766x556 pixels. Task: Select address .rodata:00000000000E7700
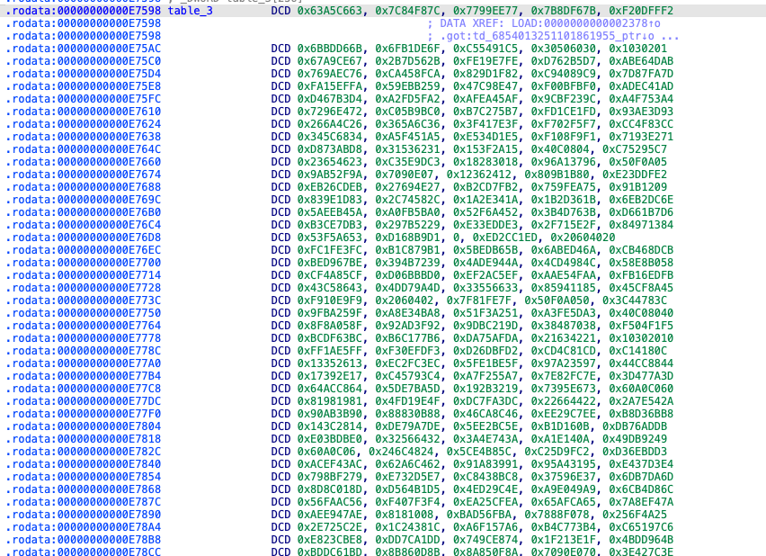[84, 263]
